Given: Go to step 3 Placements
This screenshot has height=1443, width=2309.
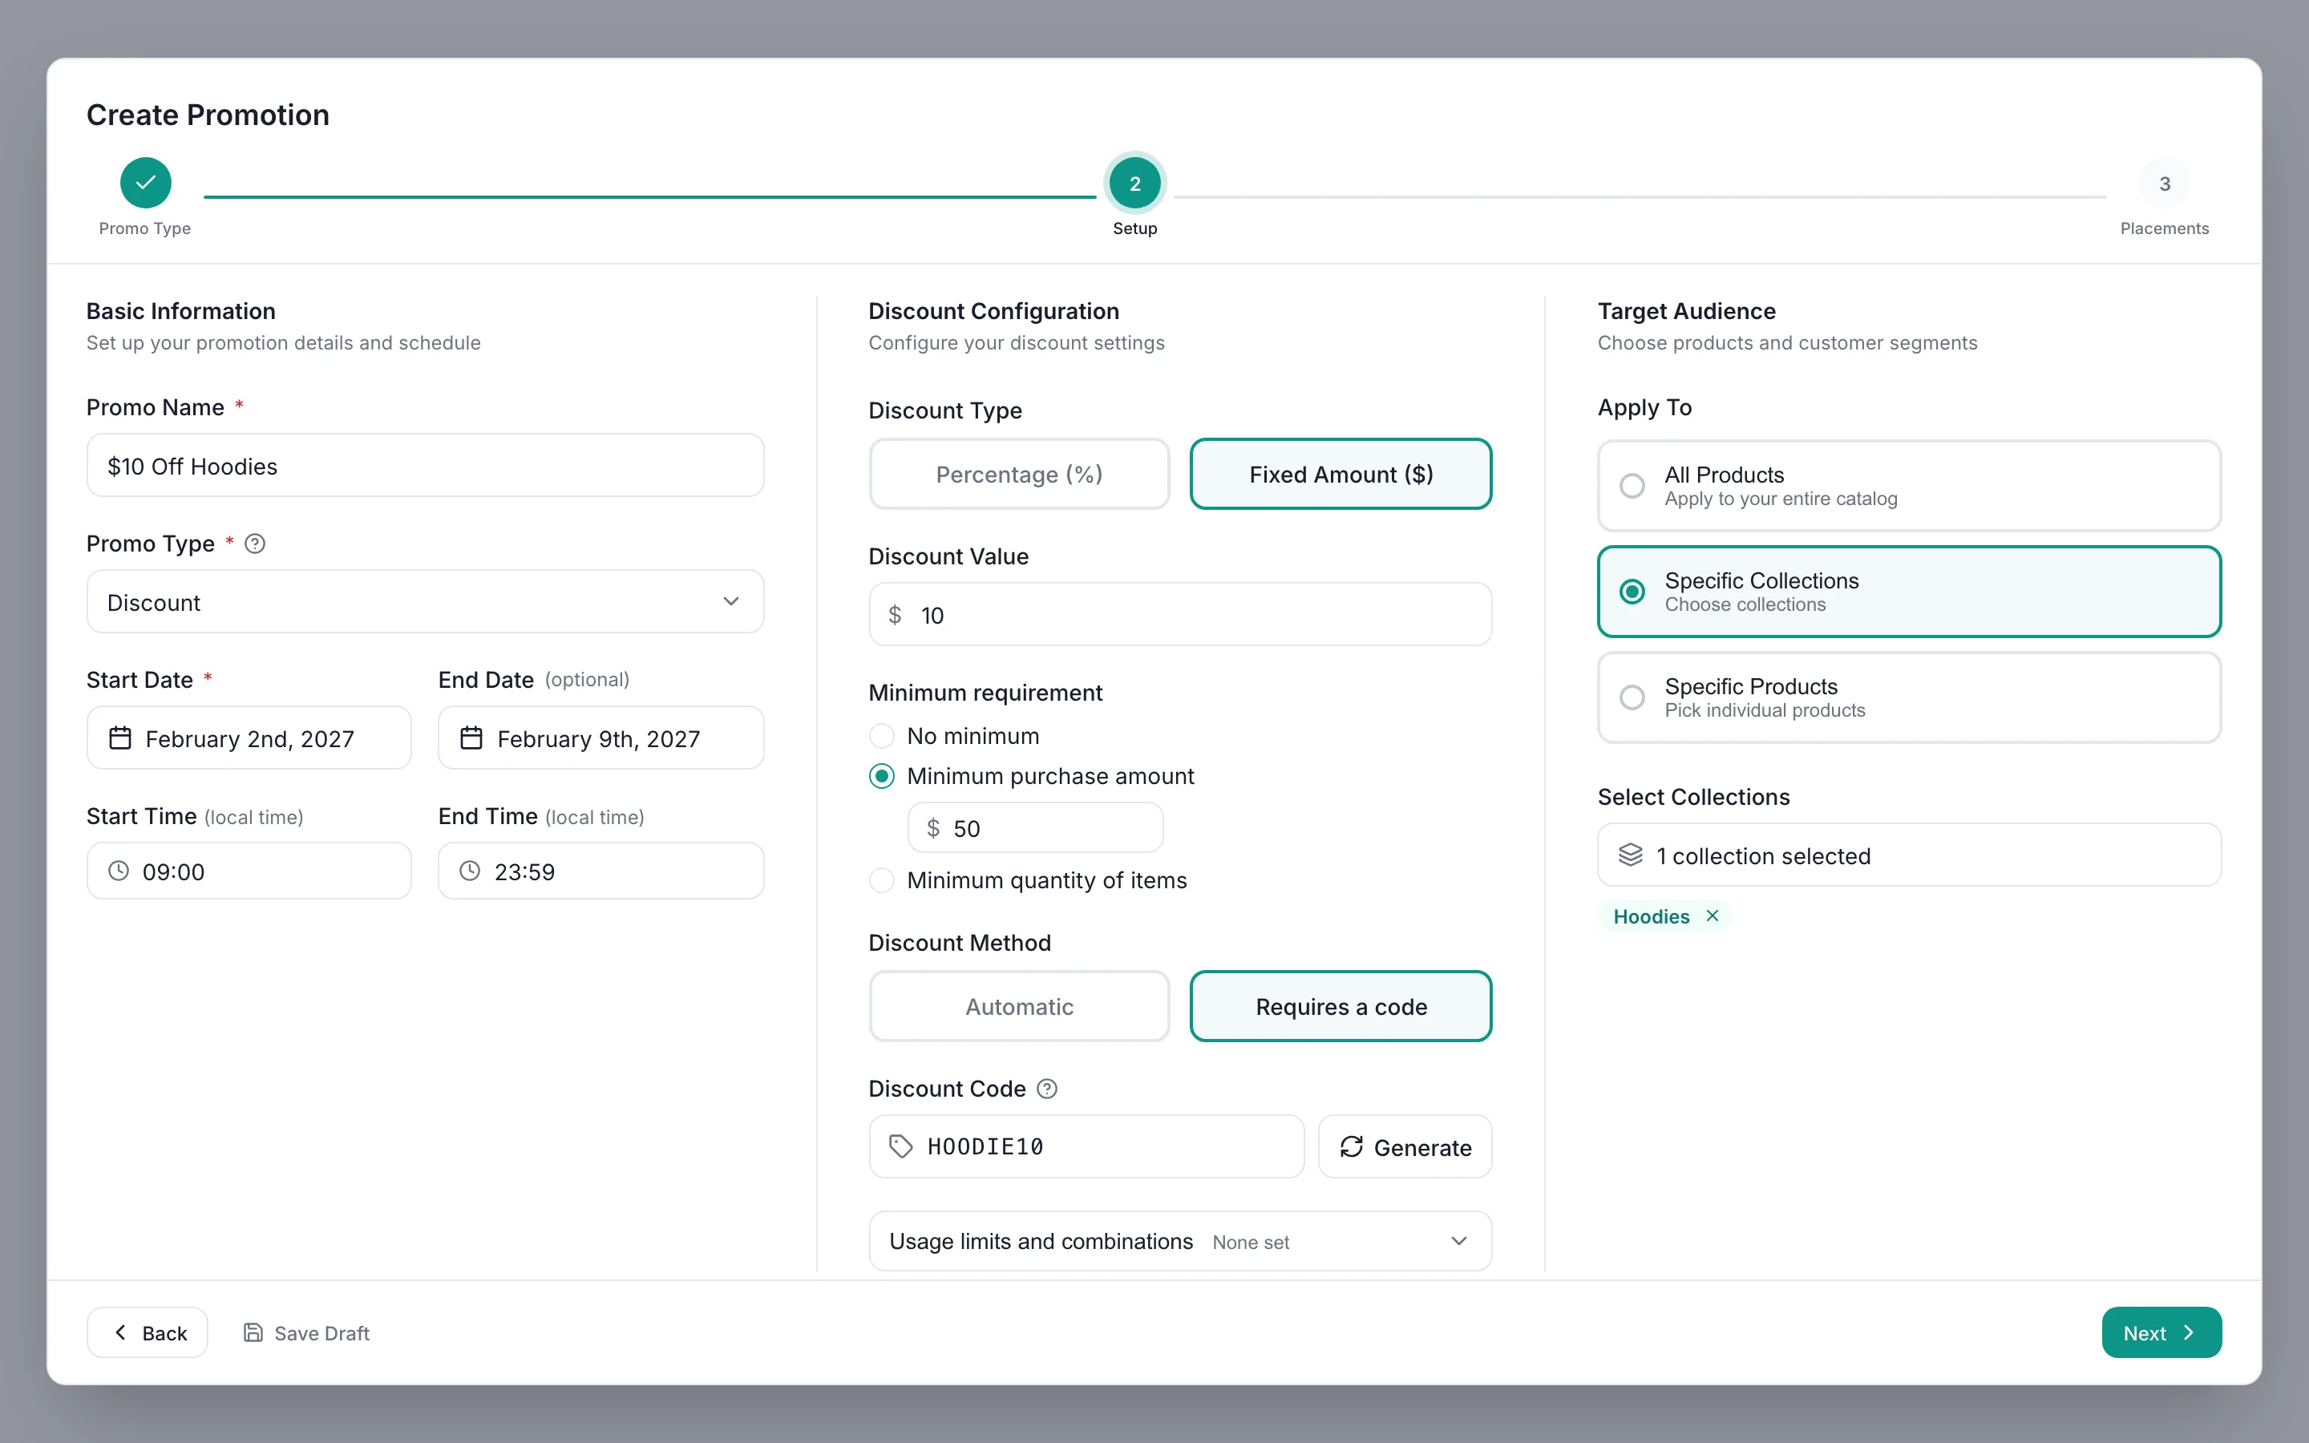Looking at the screenshot, I should [2164, 182].
